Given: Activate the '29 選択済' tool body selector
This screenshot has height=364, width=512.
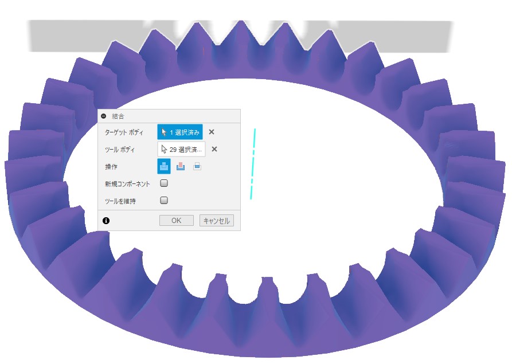Looking at the screenshot, I should pyautogui.click(x=182, y=150).
